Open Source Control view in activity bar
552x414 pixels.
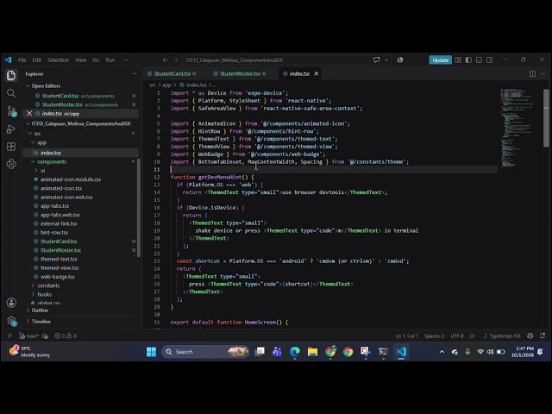coord(11,111)
